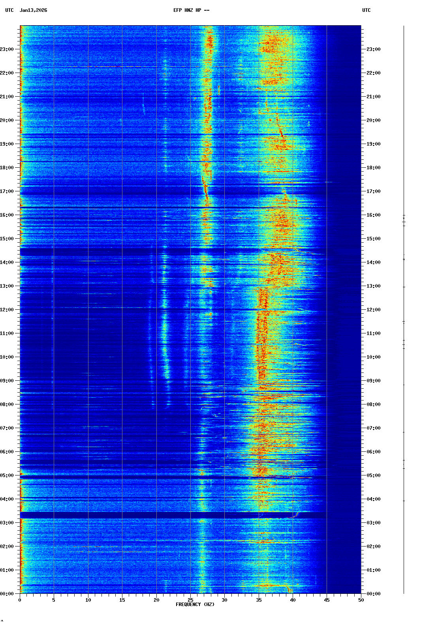Select the 00:00 label on right time axis
Viewport: 421px width, 625px height.
[373, 594]
